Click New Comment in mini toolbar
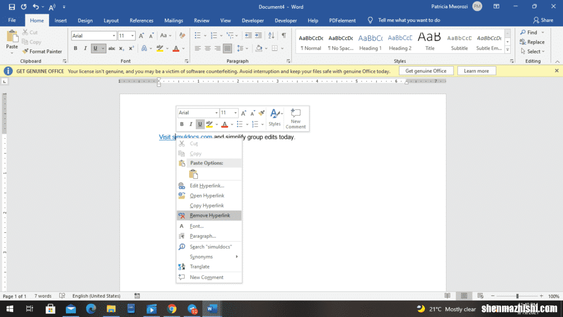The image size is (563, 317). pos(295,118)
